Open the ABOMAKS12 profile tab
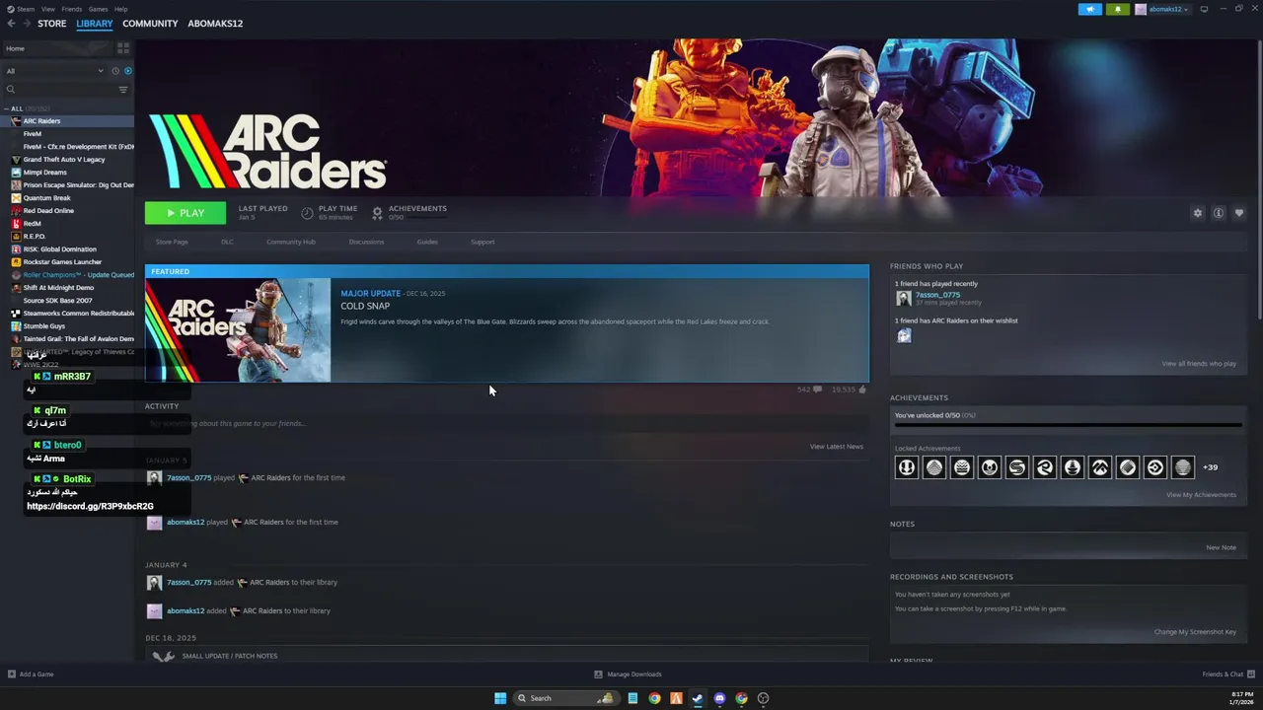The image size is (1263, 710). 215,24
